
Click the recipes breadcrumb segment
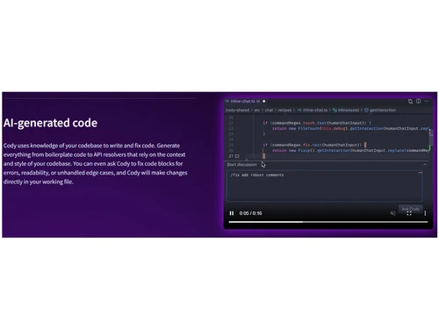coord(284,111)
